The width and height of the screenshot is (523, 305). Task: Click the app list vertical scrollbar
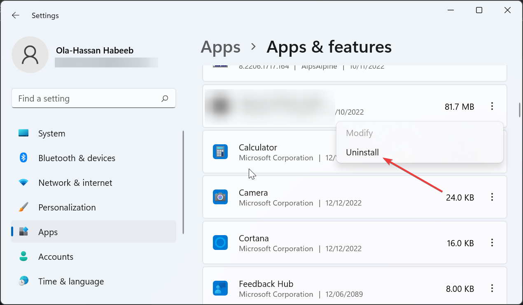(519, 110)
